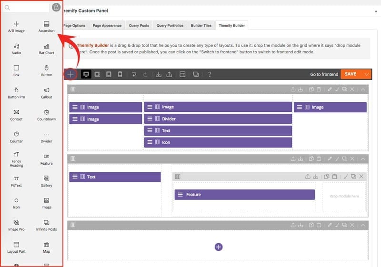
Task: Collapse the third builder row
Action: coord(363,225)
